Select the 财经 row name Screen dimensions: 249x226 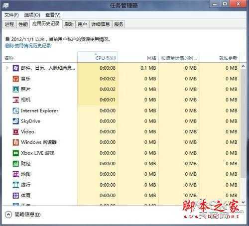point(25,164)
